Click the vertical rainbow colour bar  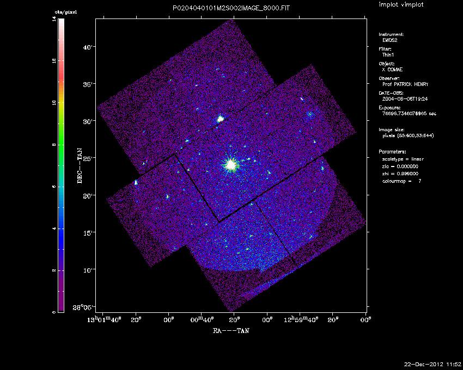coord(61,165)
